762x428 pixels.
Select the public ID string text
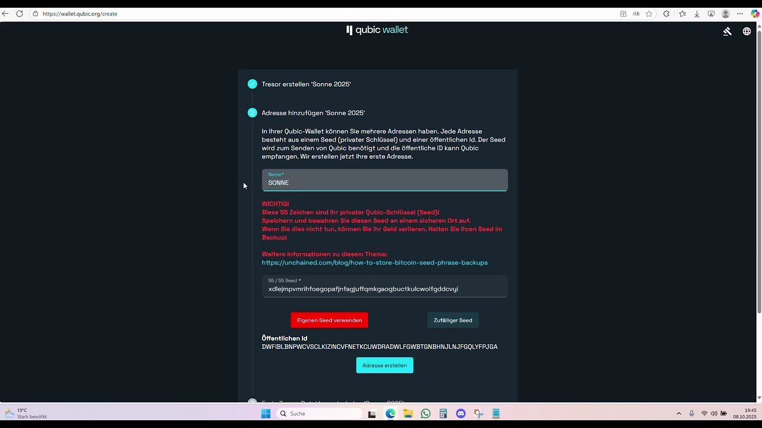tap(380, 347)
